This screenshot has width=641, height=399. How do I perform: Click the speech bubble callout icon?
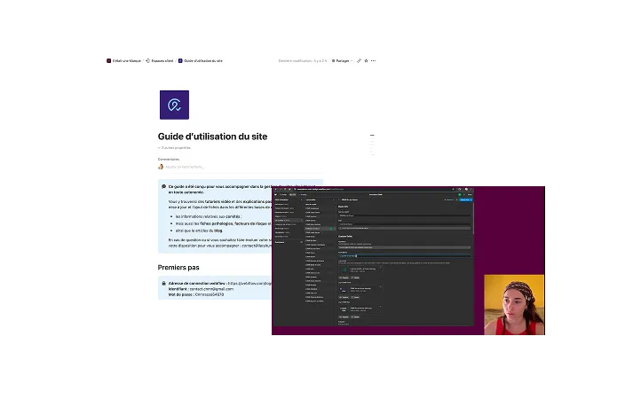[164, 186]
